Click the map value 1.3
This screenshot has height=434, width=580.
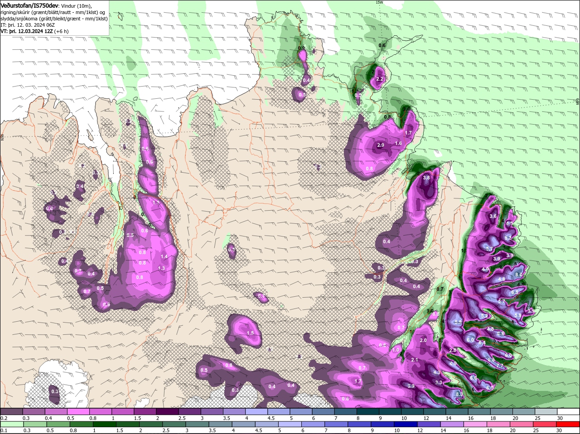pos(161,268)
